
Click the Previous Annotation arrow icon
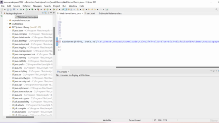point(83,10)
